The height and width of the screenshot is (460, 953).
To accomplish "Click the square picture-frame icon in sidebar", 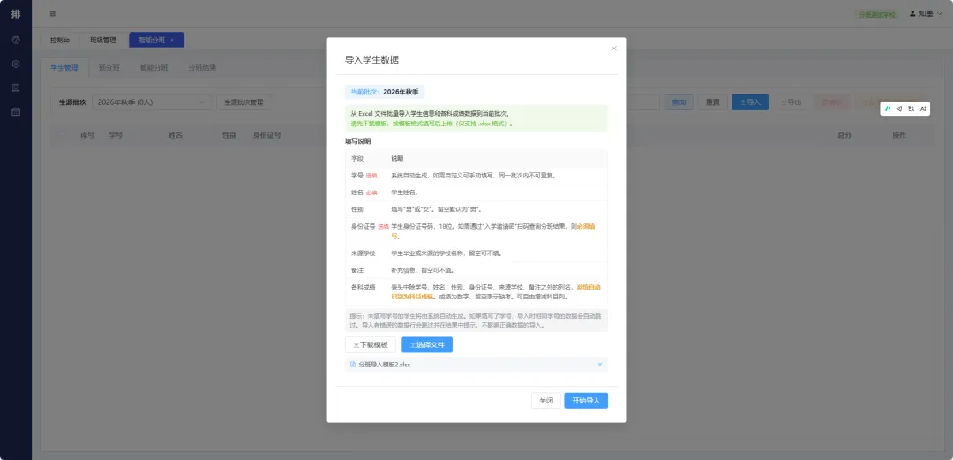I will [16, 87].
